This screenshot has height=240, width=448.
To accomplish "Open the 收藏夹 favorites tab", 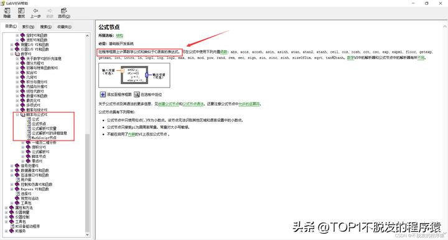I will [x=64, y=27].
